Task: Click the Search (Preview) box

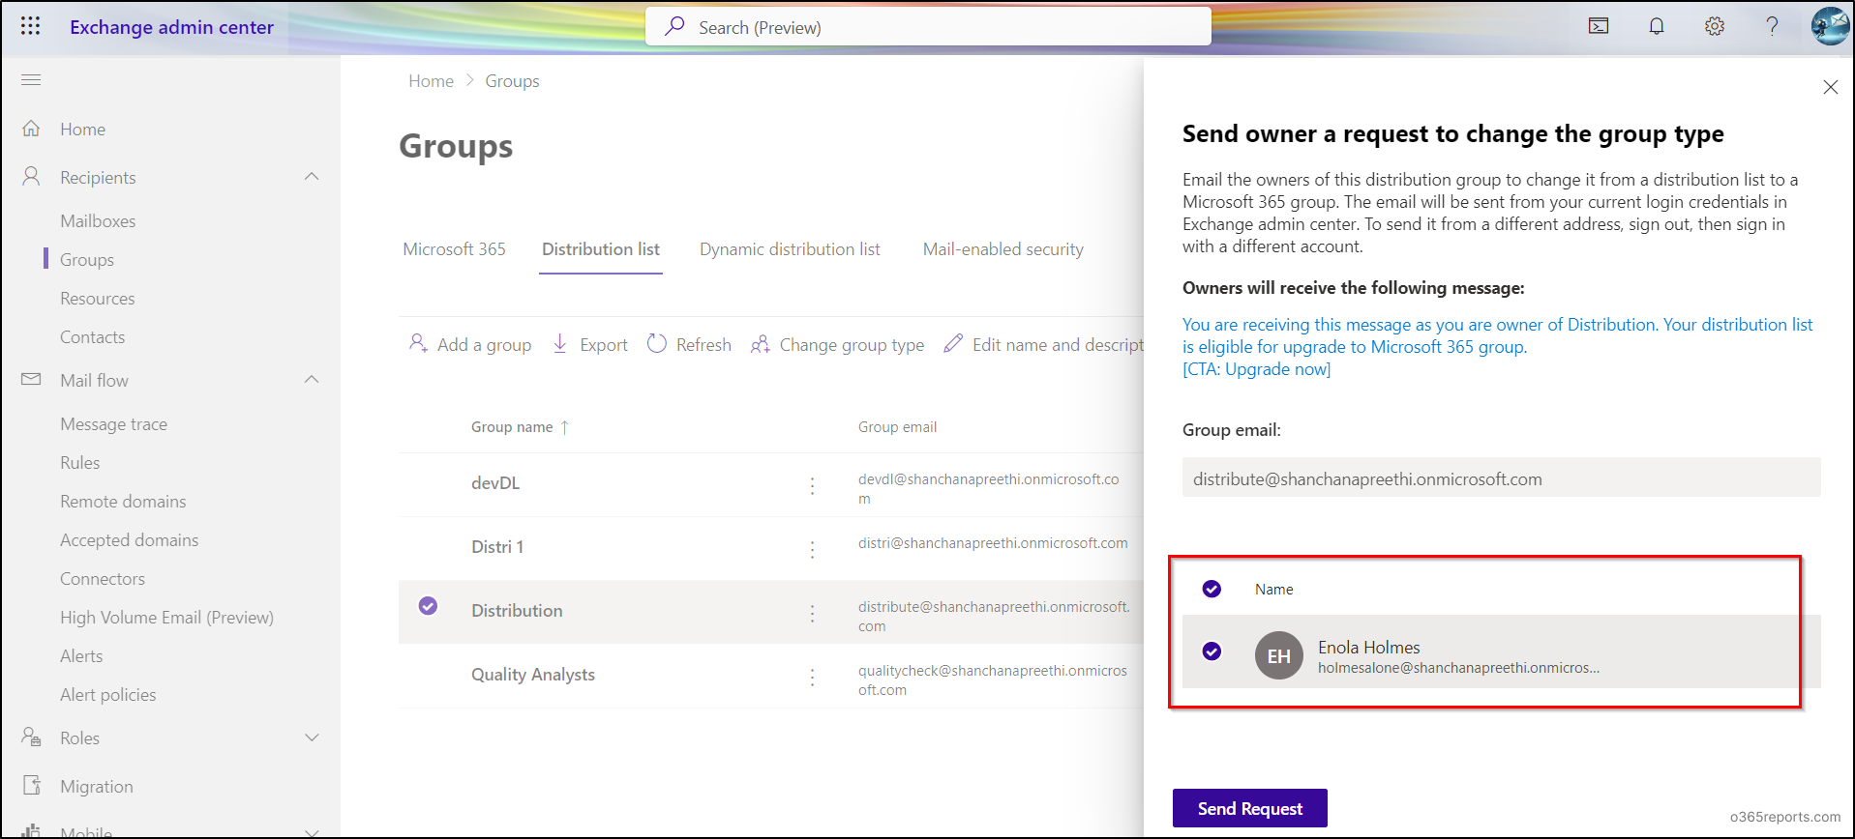Action: point(928,26)
